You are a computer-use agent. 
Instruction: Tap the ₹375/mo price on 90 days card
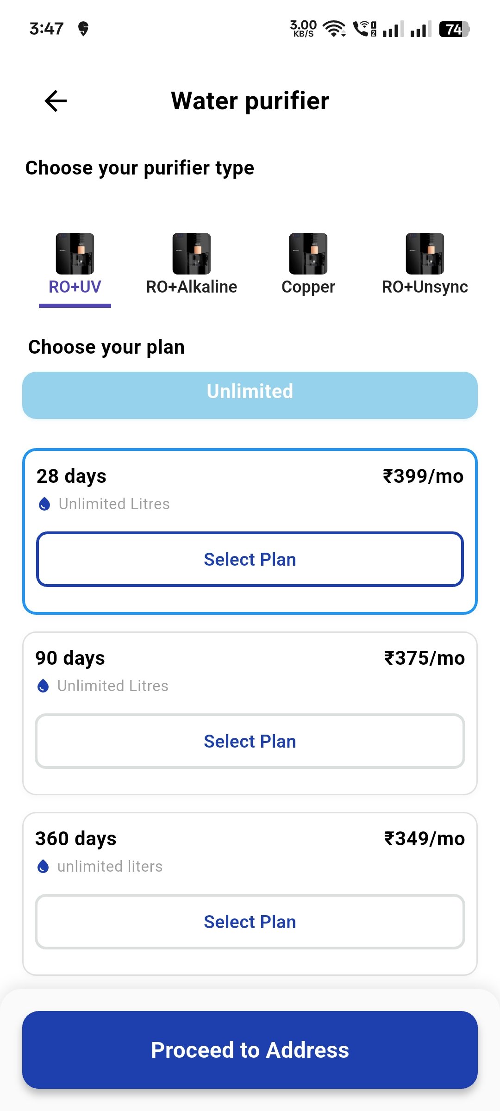(x=425, y=658)
